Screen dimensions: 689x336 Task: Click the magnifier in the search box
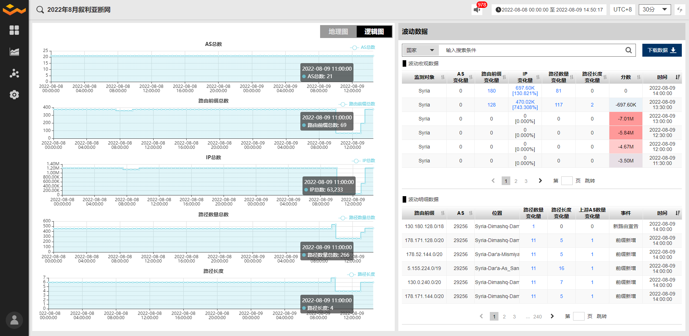pos(628,50)
